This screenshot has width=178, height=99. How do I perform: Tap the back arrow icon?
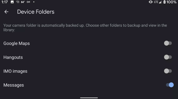6,12
